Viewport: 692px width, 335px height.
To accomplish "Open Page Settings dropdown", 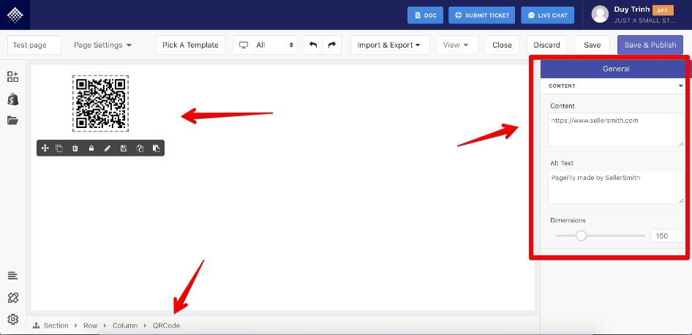I will [x=102, y=45].
